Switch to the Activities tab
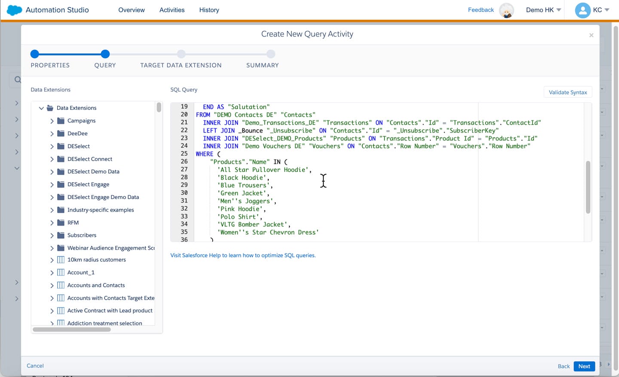The height and width of the screenshot is (377, 619). tap(172, 9)
